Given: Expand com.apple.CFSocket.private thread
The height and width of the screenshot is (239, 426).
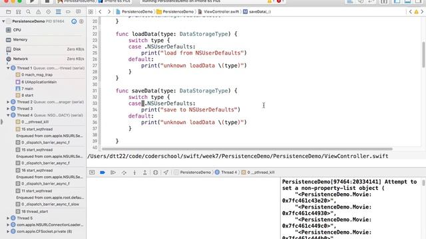Looking at the screenshot, I should (8, 232).
